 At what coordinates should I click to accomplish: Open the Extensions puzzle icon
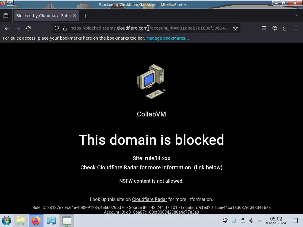pos(285,28)
